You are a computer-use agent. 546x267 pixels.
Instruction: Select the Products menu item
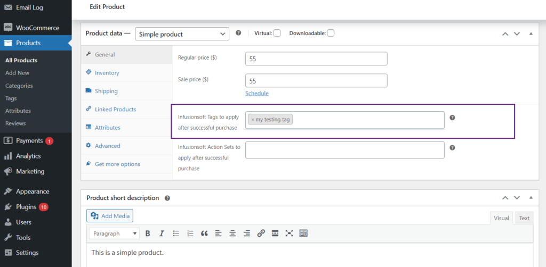(36, 43)
